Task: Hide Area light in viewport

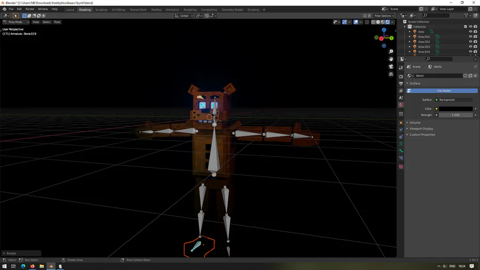Action: click(470, 31)
